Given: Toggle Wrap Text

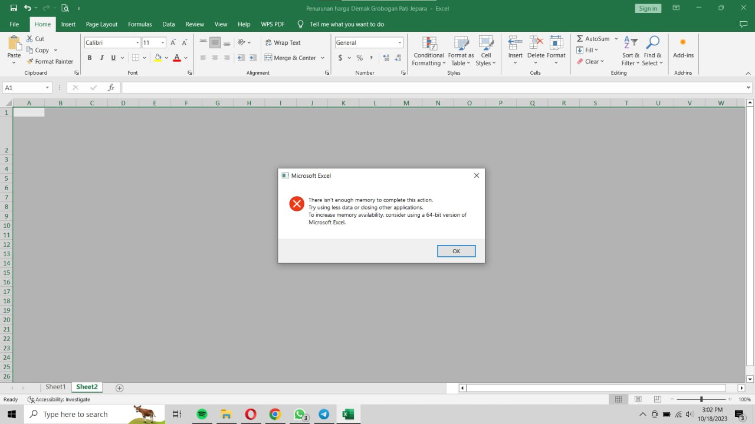Looking at the screenshot, I should 283,42.
